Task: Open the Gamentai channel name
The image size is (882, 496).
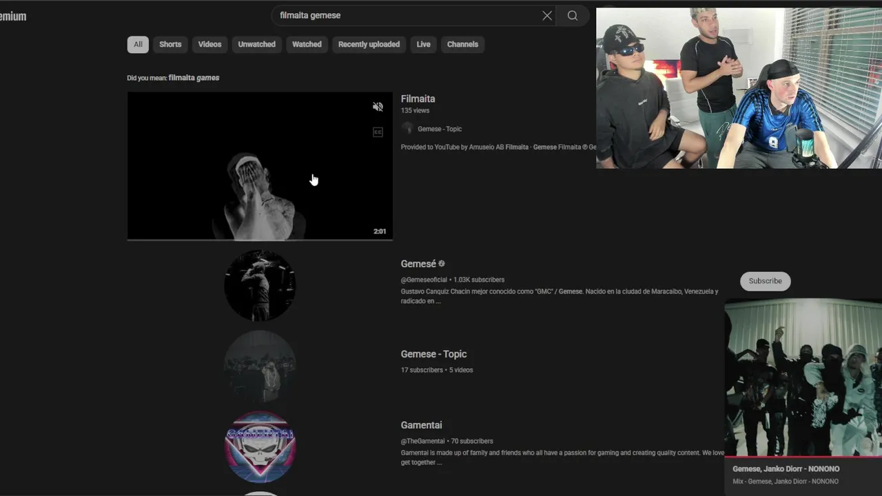Action: coord(421,425)
